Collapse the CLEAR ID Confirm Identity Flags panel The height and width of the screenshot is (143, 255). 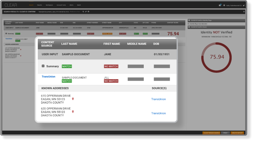[189, 20]
